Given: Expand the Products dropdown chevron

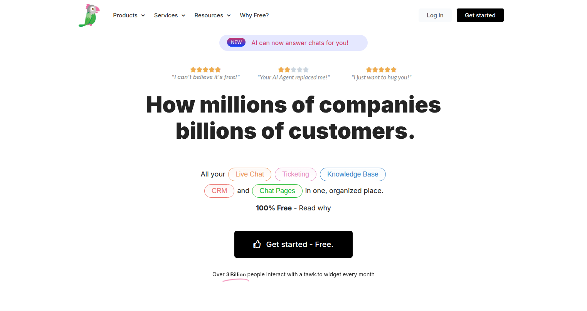Looking at the screenshot, I should (x=143, y=15).
